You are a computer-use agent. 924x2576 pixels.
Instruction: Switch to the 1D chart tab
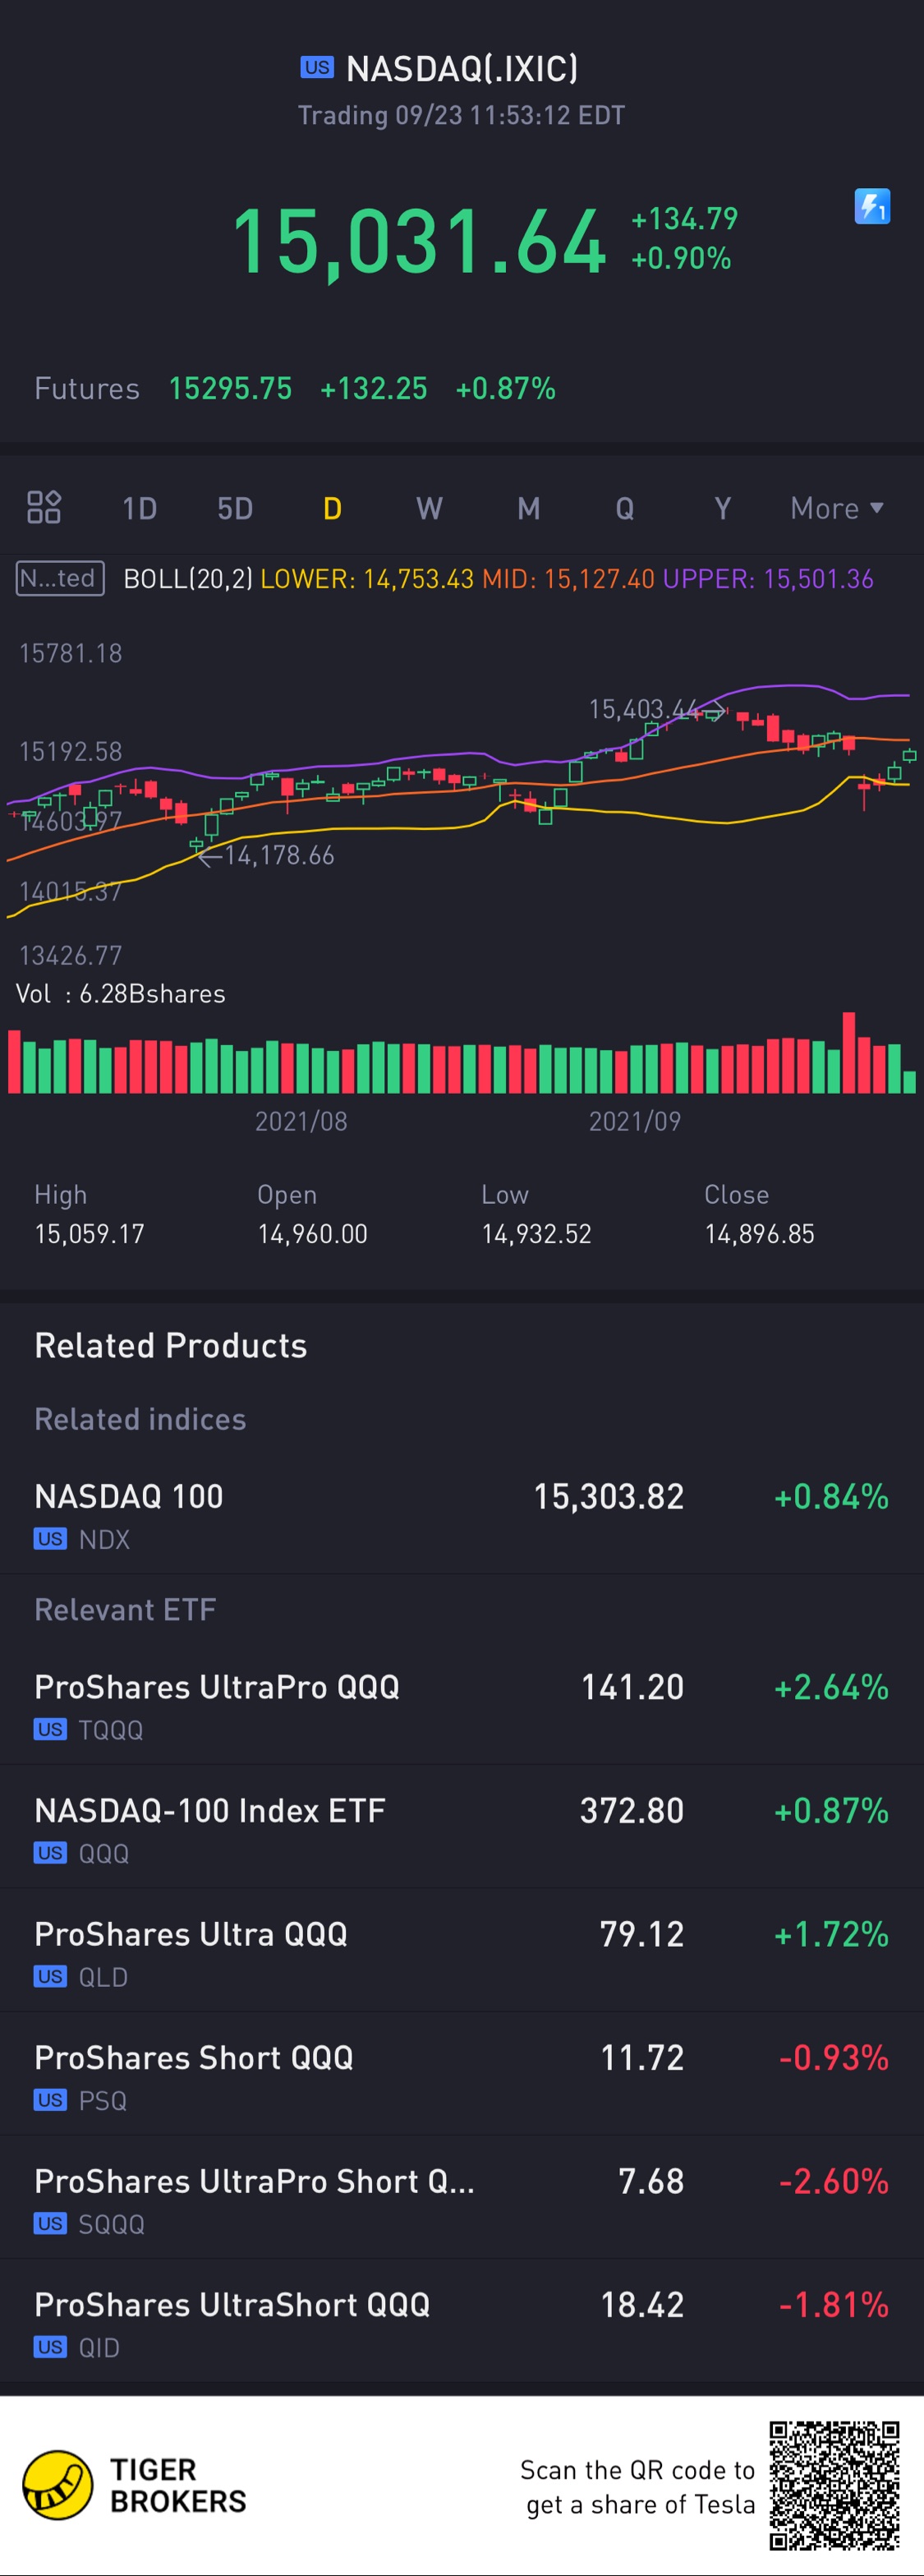coord(139,508)
